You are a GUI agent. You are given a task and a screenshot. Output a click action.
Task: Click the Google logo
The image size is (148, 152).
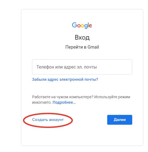pos(82,25)
